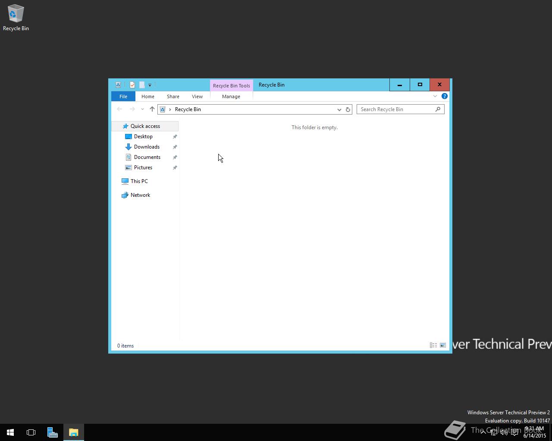The image size is (552, 441).
Task: Click the taskbar clock showing 9:31 AM
Action: point(535,432)
